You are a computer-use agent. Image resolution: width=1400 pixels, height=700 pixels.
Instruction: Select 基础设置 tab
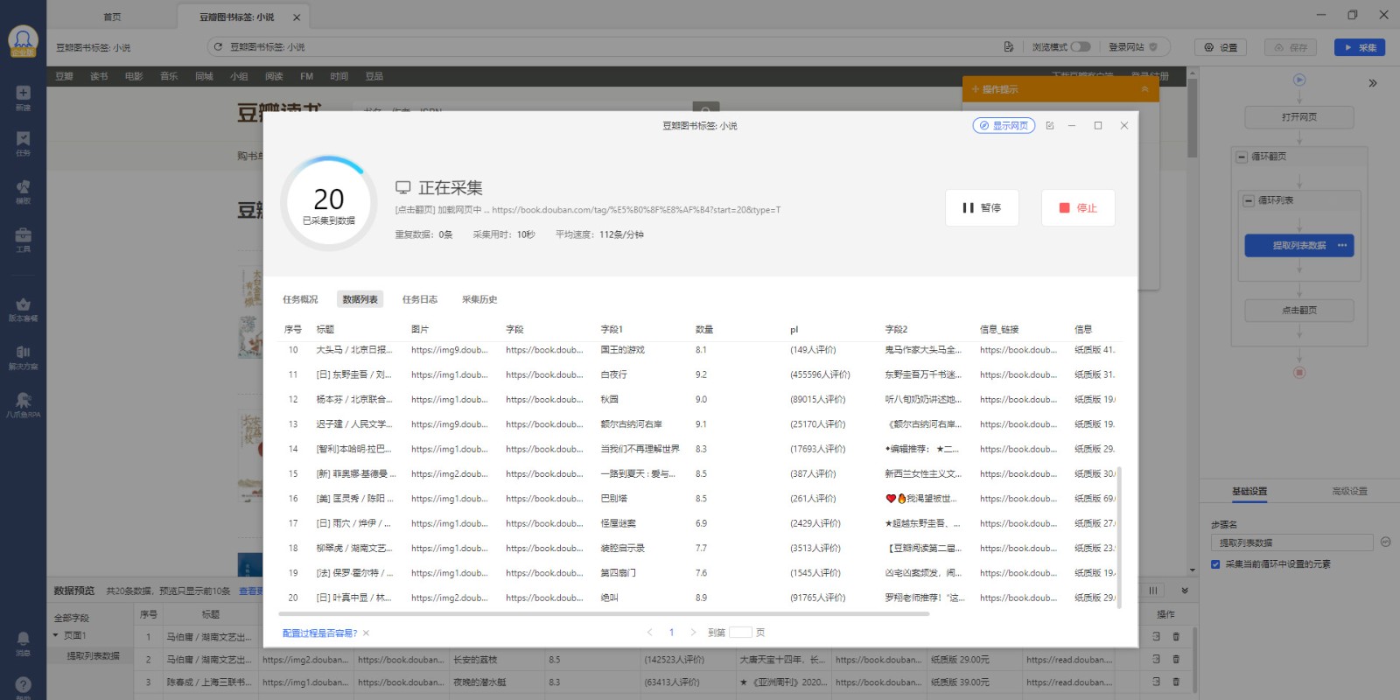[x=1249, y=492]
